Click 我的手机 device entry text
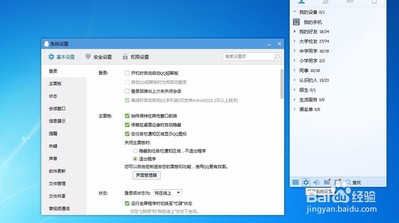This screenshot has height=223, width=399. 313,22
